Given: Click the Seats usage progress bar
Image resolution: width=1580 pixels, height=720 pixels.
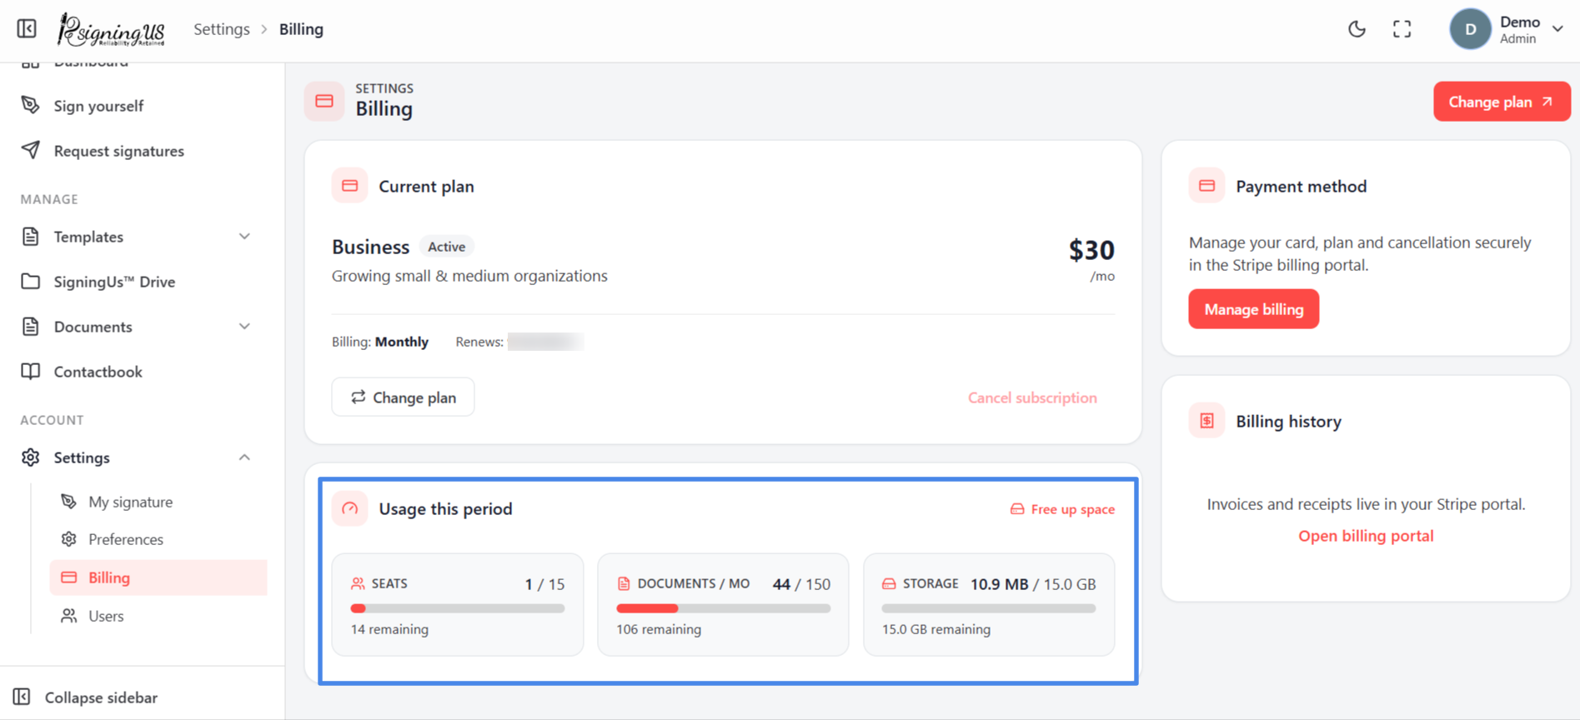Looking at the screenshot, I should pyautogui.click(x=458, y=608).
